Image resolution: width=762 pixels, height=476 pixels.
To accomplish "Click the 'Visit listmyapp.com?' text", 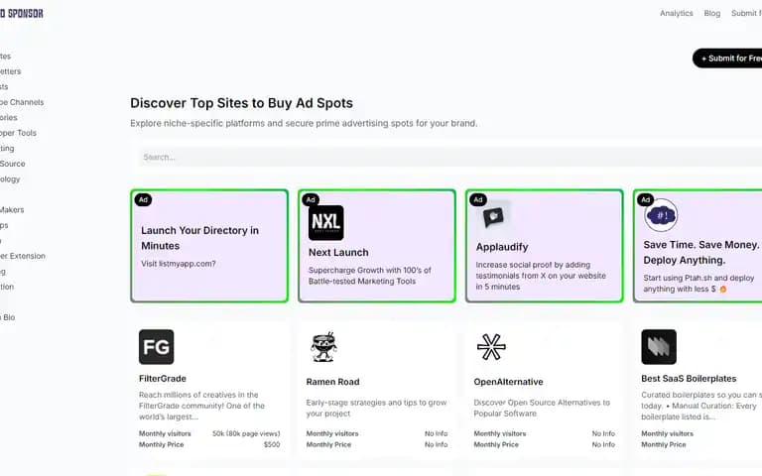I will pos(179,264).
